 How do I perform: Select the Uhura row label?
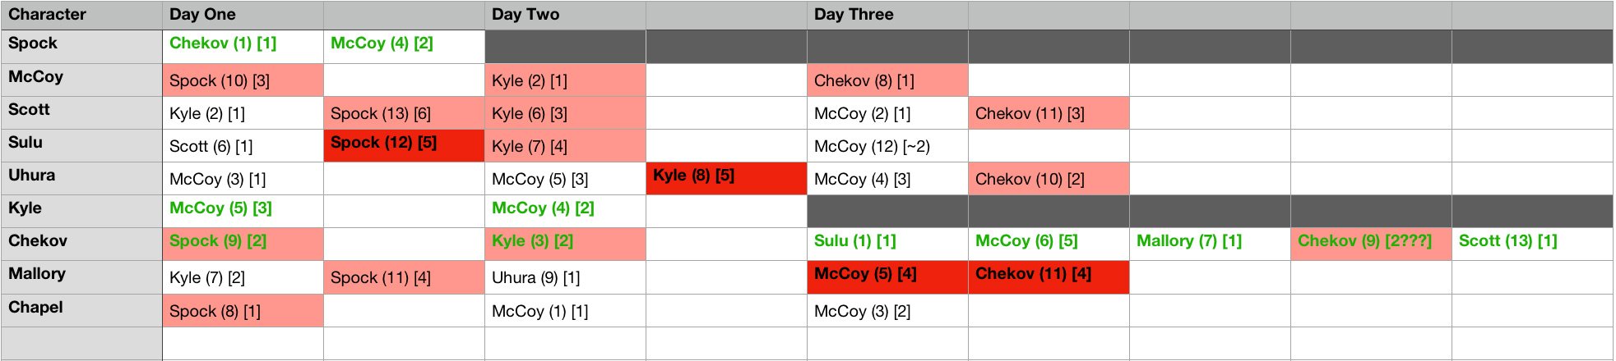81,176
